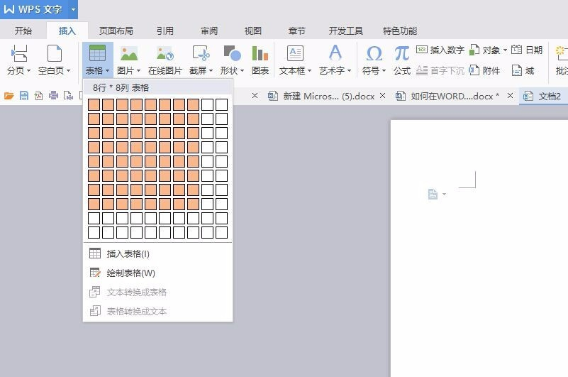Viewport: 568px width, 377px height.
Task: Expand the 分页 dropdown arrow
Action: pyautogui.click(x=28, y=71)
